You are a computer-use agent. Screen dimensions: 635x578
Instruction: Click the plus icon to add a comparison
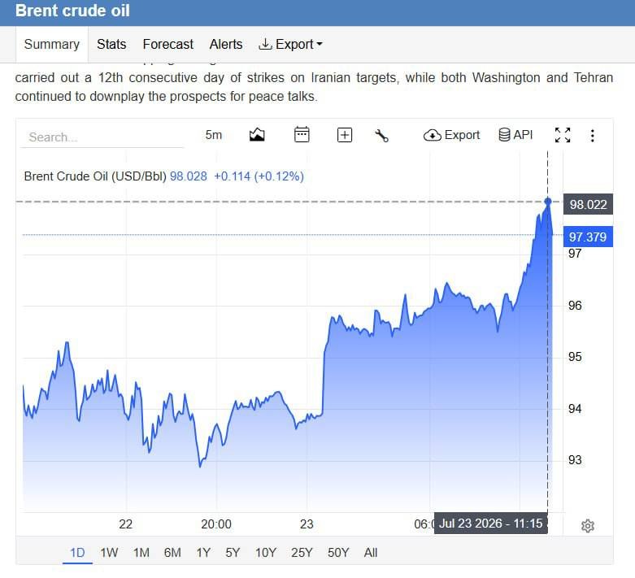345,135
